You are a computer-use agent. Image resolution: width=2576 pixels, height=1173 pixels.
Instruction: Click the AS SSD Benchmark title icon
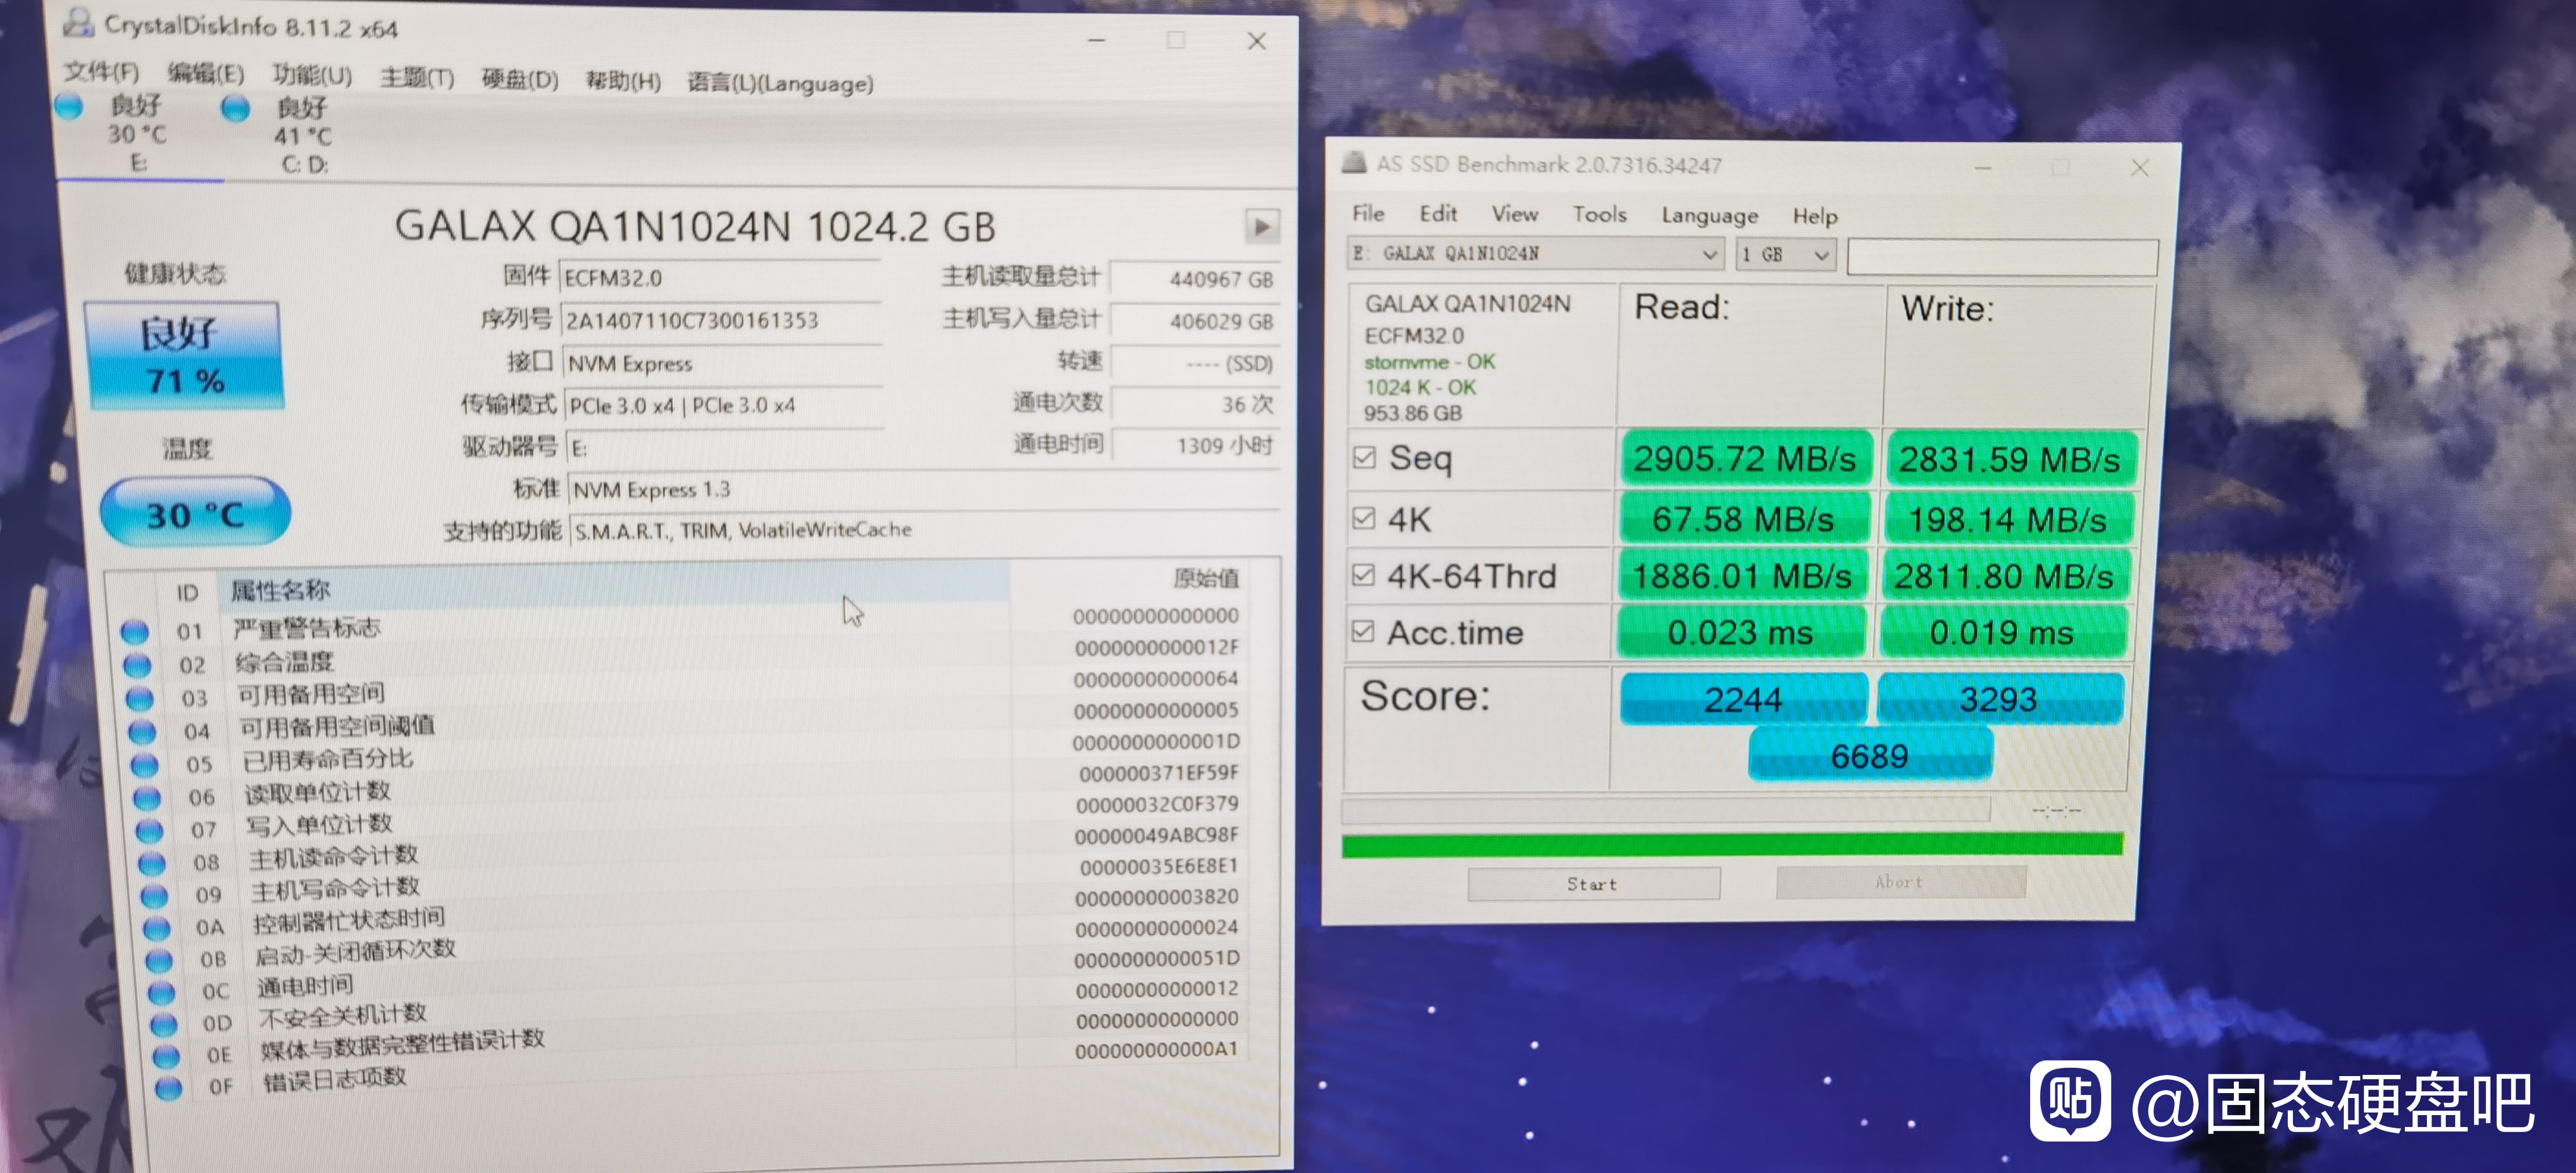pyautogui.click(x=1354, y=162)
